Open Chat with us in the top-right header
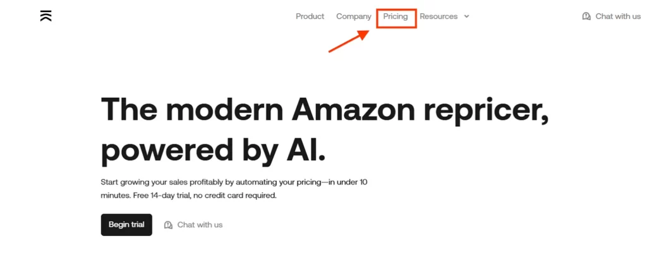The width and height of the screenshot is (647, 267). coord(617,16)
